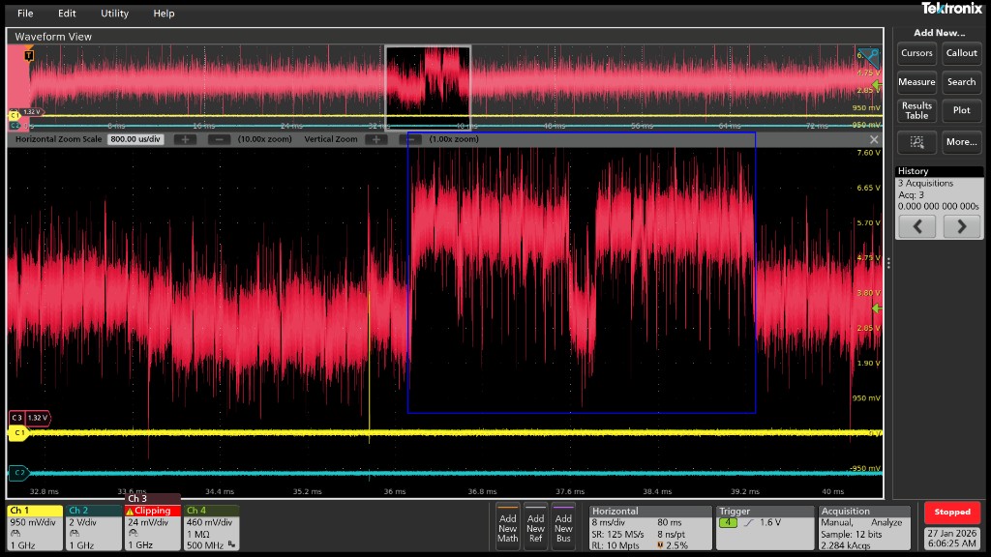The image size is (991, 557).
Task: Open the Ch 2 settings badge
Action: point(94,528)
